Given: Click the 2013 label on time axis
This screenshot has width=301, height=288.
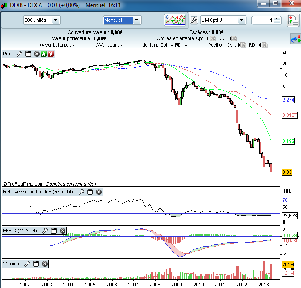Looking at the screenshot, I should click(263, 285).
